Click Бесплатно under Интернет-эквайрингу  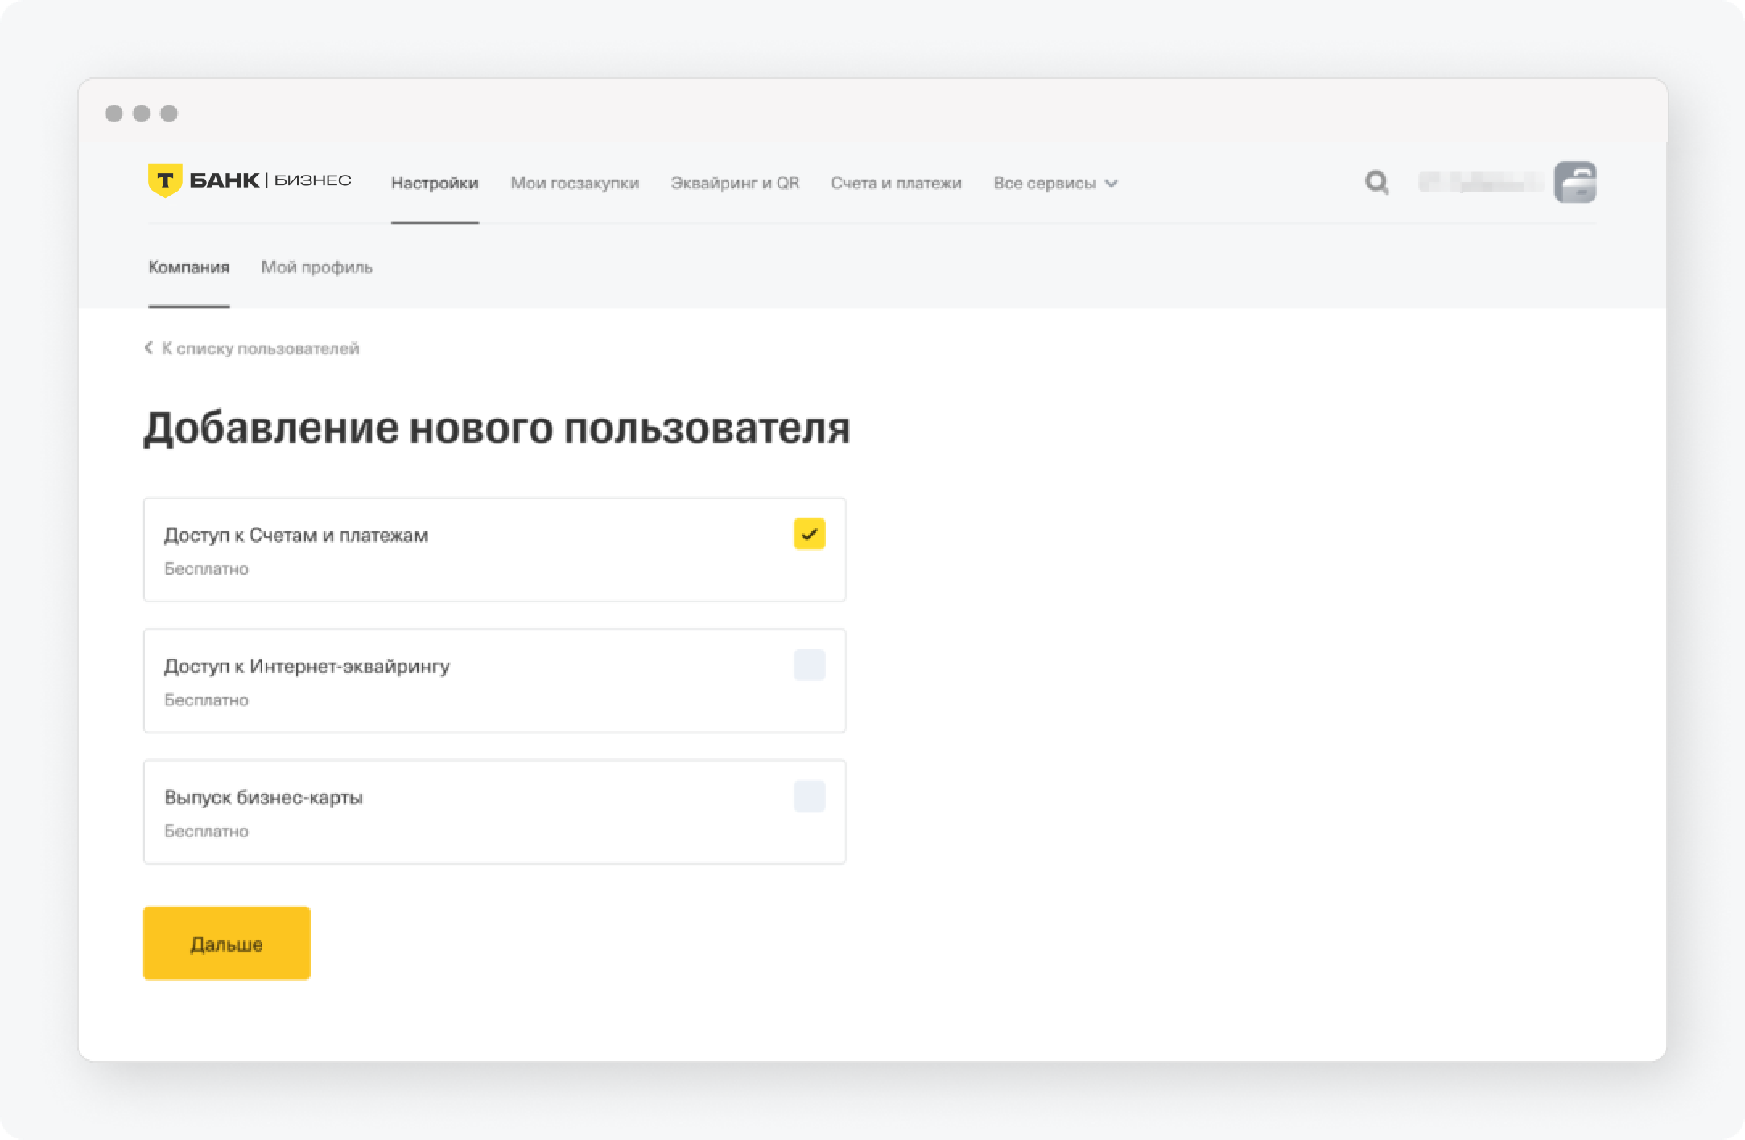206,700
